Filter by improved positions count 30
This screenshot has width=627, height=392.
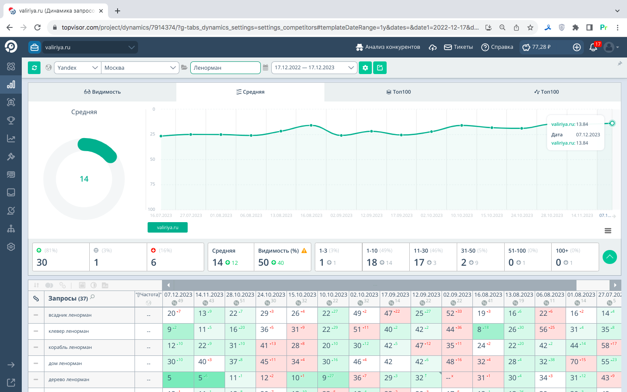pos(61,257)
